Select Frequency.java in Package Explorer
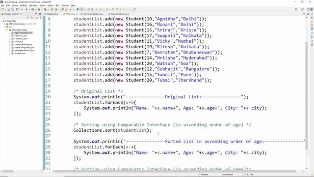Viewport: 314px width, 177px height. (21, 39)
